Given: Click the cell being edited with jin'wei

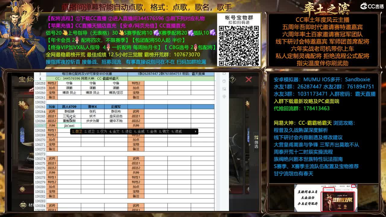Looking at the screenshot, I should 69,126.
